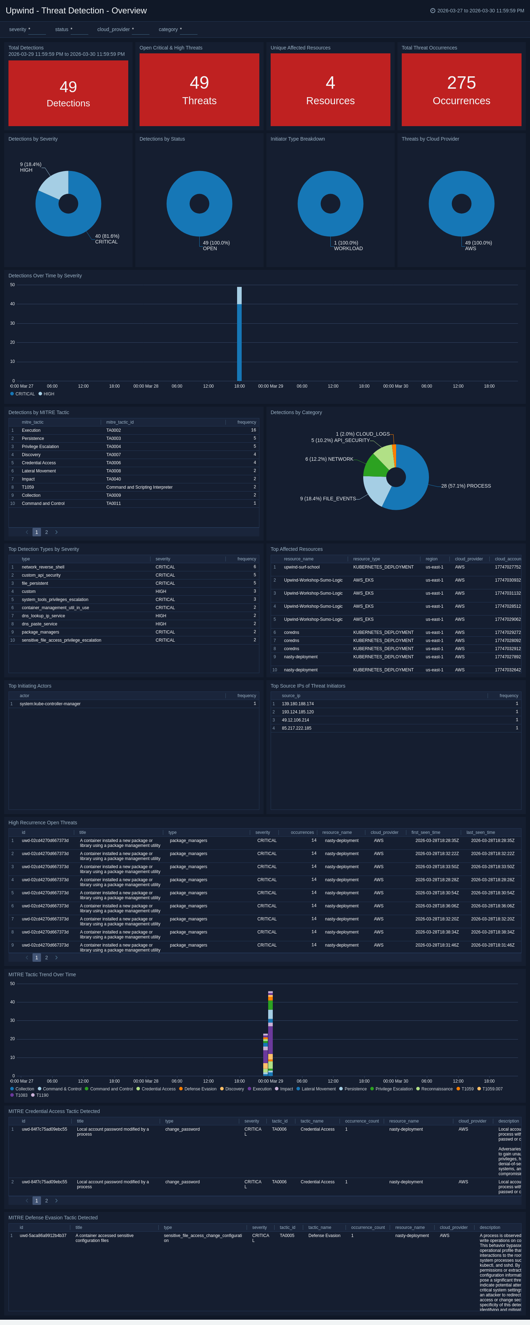
Task: Click previous page arrow in Detections by MITRE Tactic
Action: coord(27,532)
